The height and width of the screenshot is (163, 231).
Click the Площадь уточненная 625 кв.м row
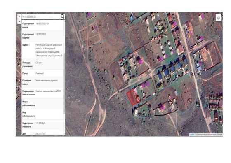[42, 64]
